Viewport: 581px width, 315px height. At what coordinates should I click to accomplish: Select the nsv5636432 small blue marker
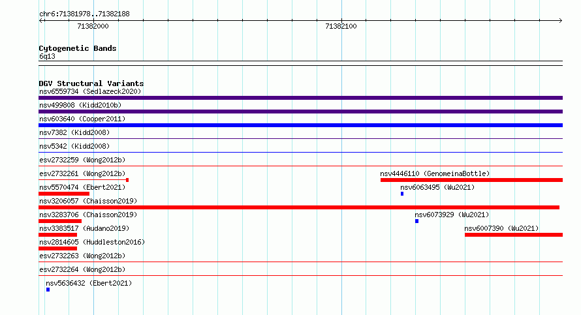point(48,290)
